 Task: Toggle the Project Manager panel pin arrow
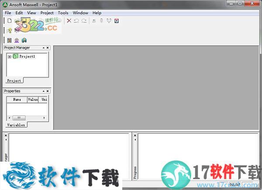click(x=43, y=48)
